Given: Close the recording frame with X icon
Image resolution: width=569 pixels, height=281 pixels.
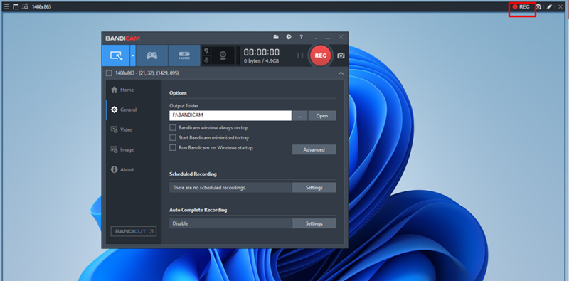Looking at the screenshot, I should tap(560, 6).
